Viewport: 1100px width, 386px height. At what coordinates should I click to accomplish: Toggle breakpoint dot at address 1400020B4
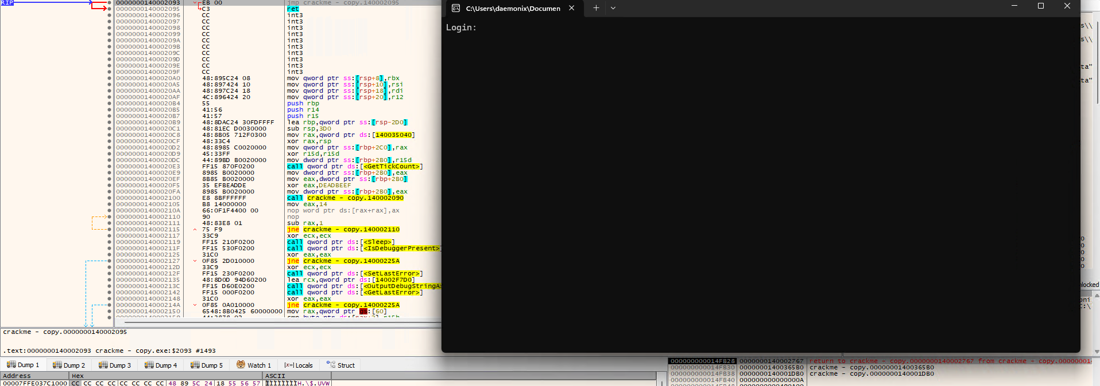click(110, 104)
